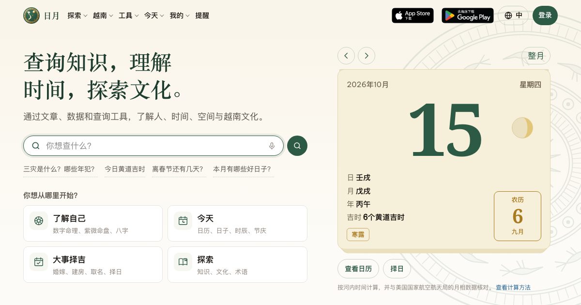Click the 择日 button

coord(397,269)
